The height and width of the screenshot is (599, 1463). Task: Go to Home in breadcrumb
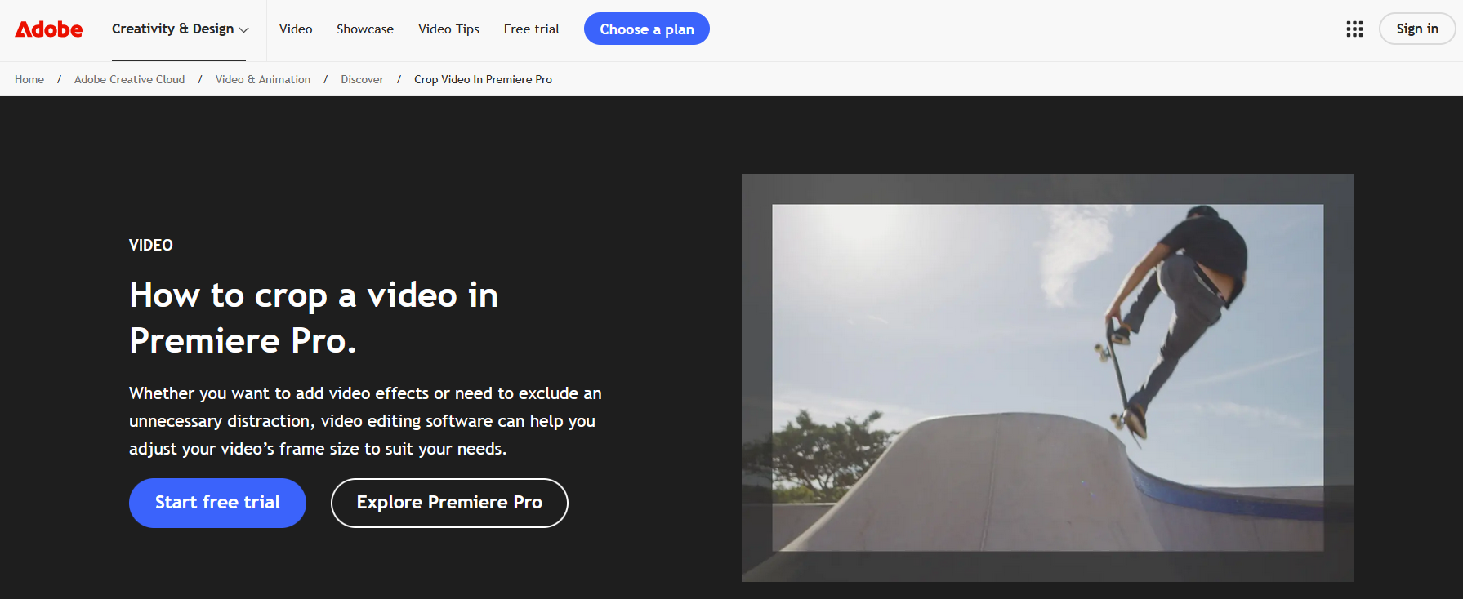(29, 79)
